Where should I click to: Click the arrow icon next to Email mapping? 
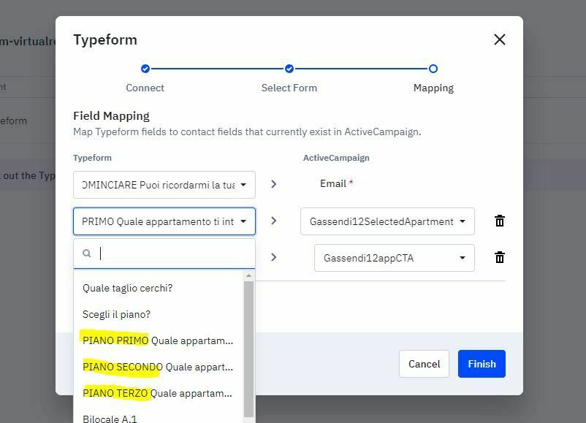click(273, 184)
